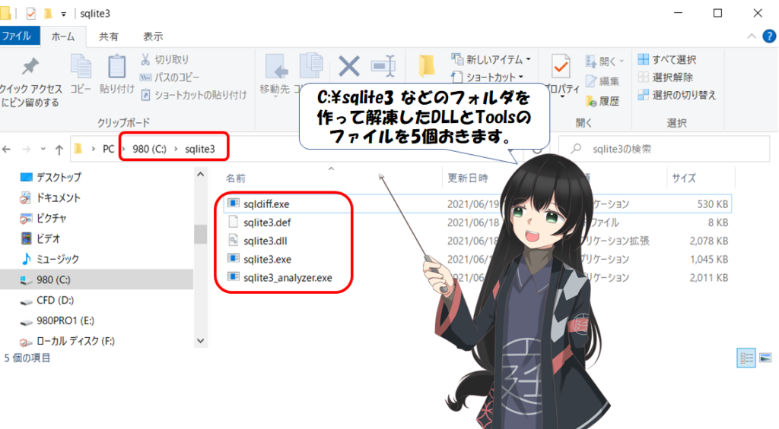Click the Back navigation arrow

point(6,149)
